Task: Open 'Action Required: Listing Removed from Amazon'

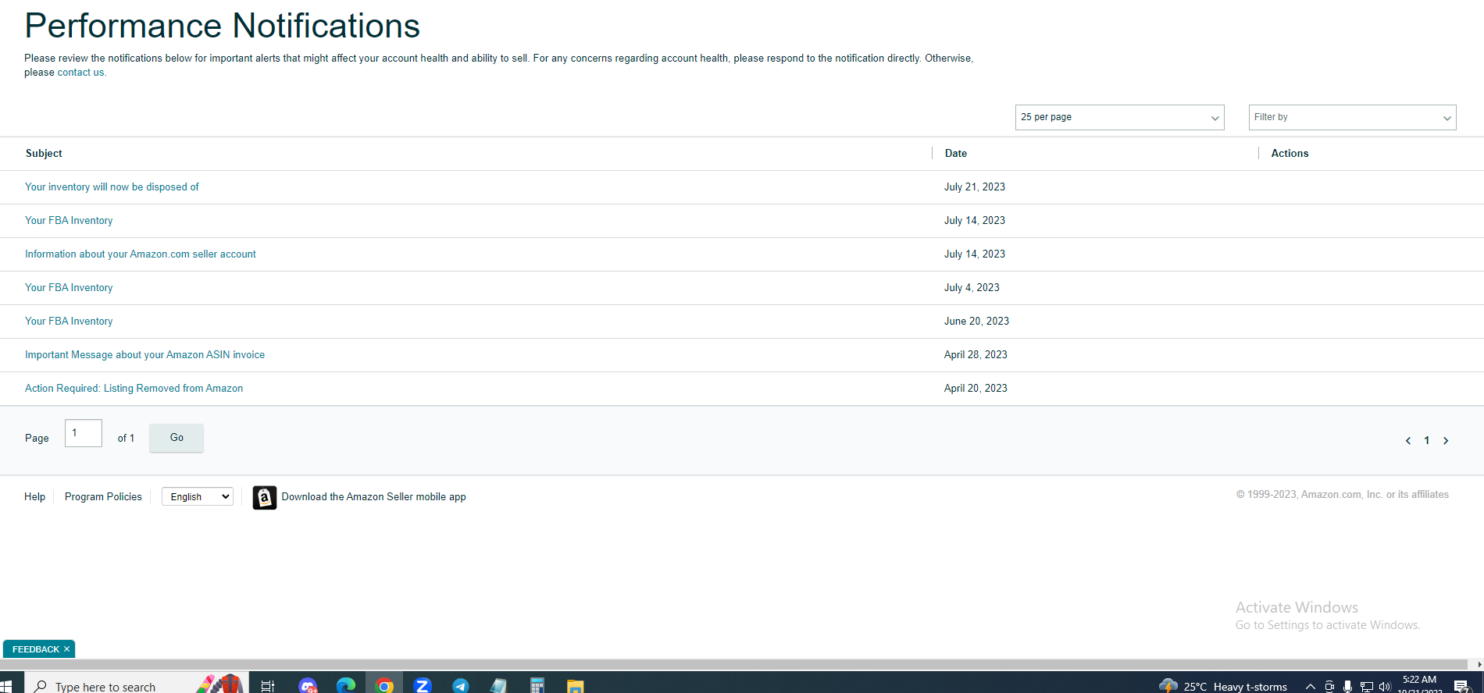Action: point(134,389)
